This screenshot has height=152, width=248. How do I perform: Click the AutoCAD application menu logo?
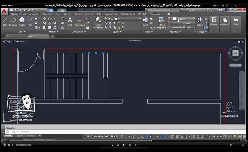pos(4,11)
